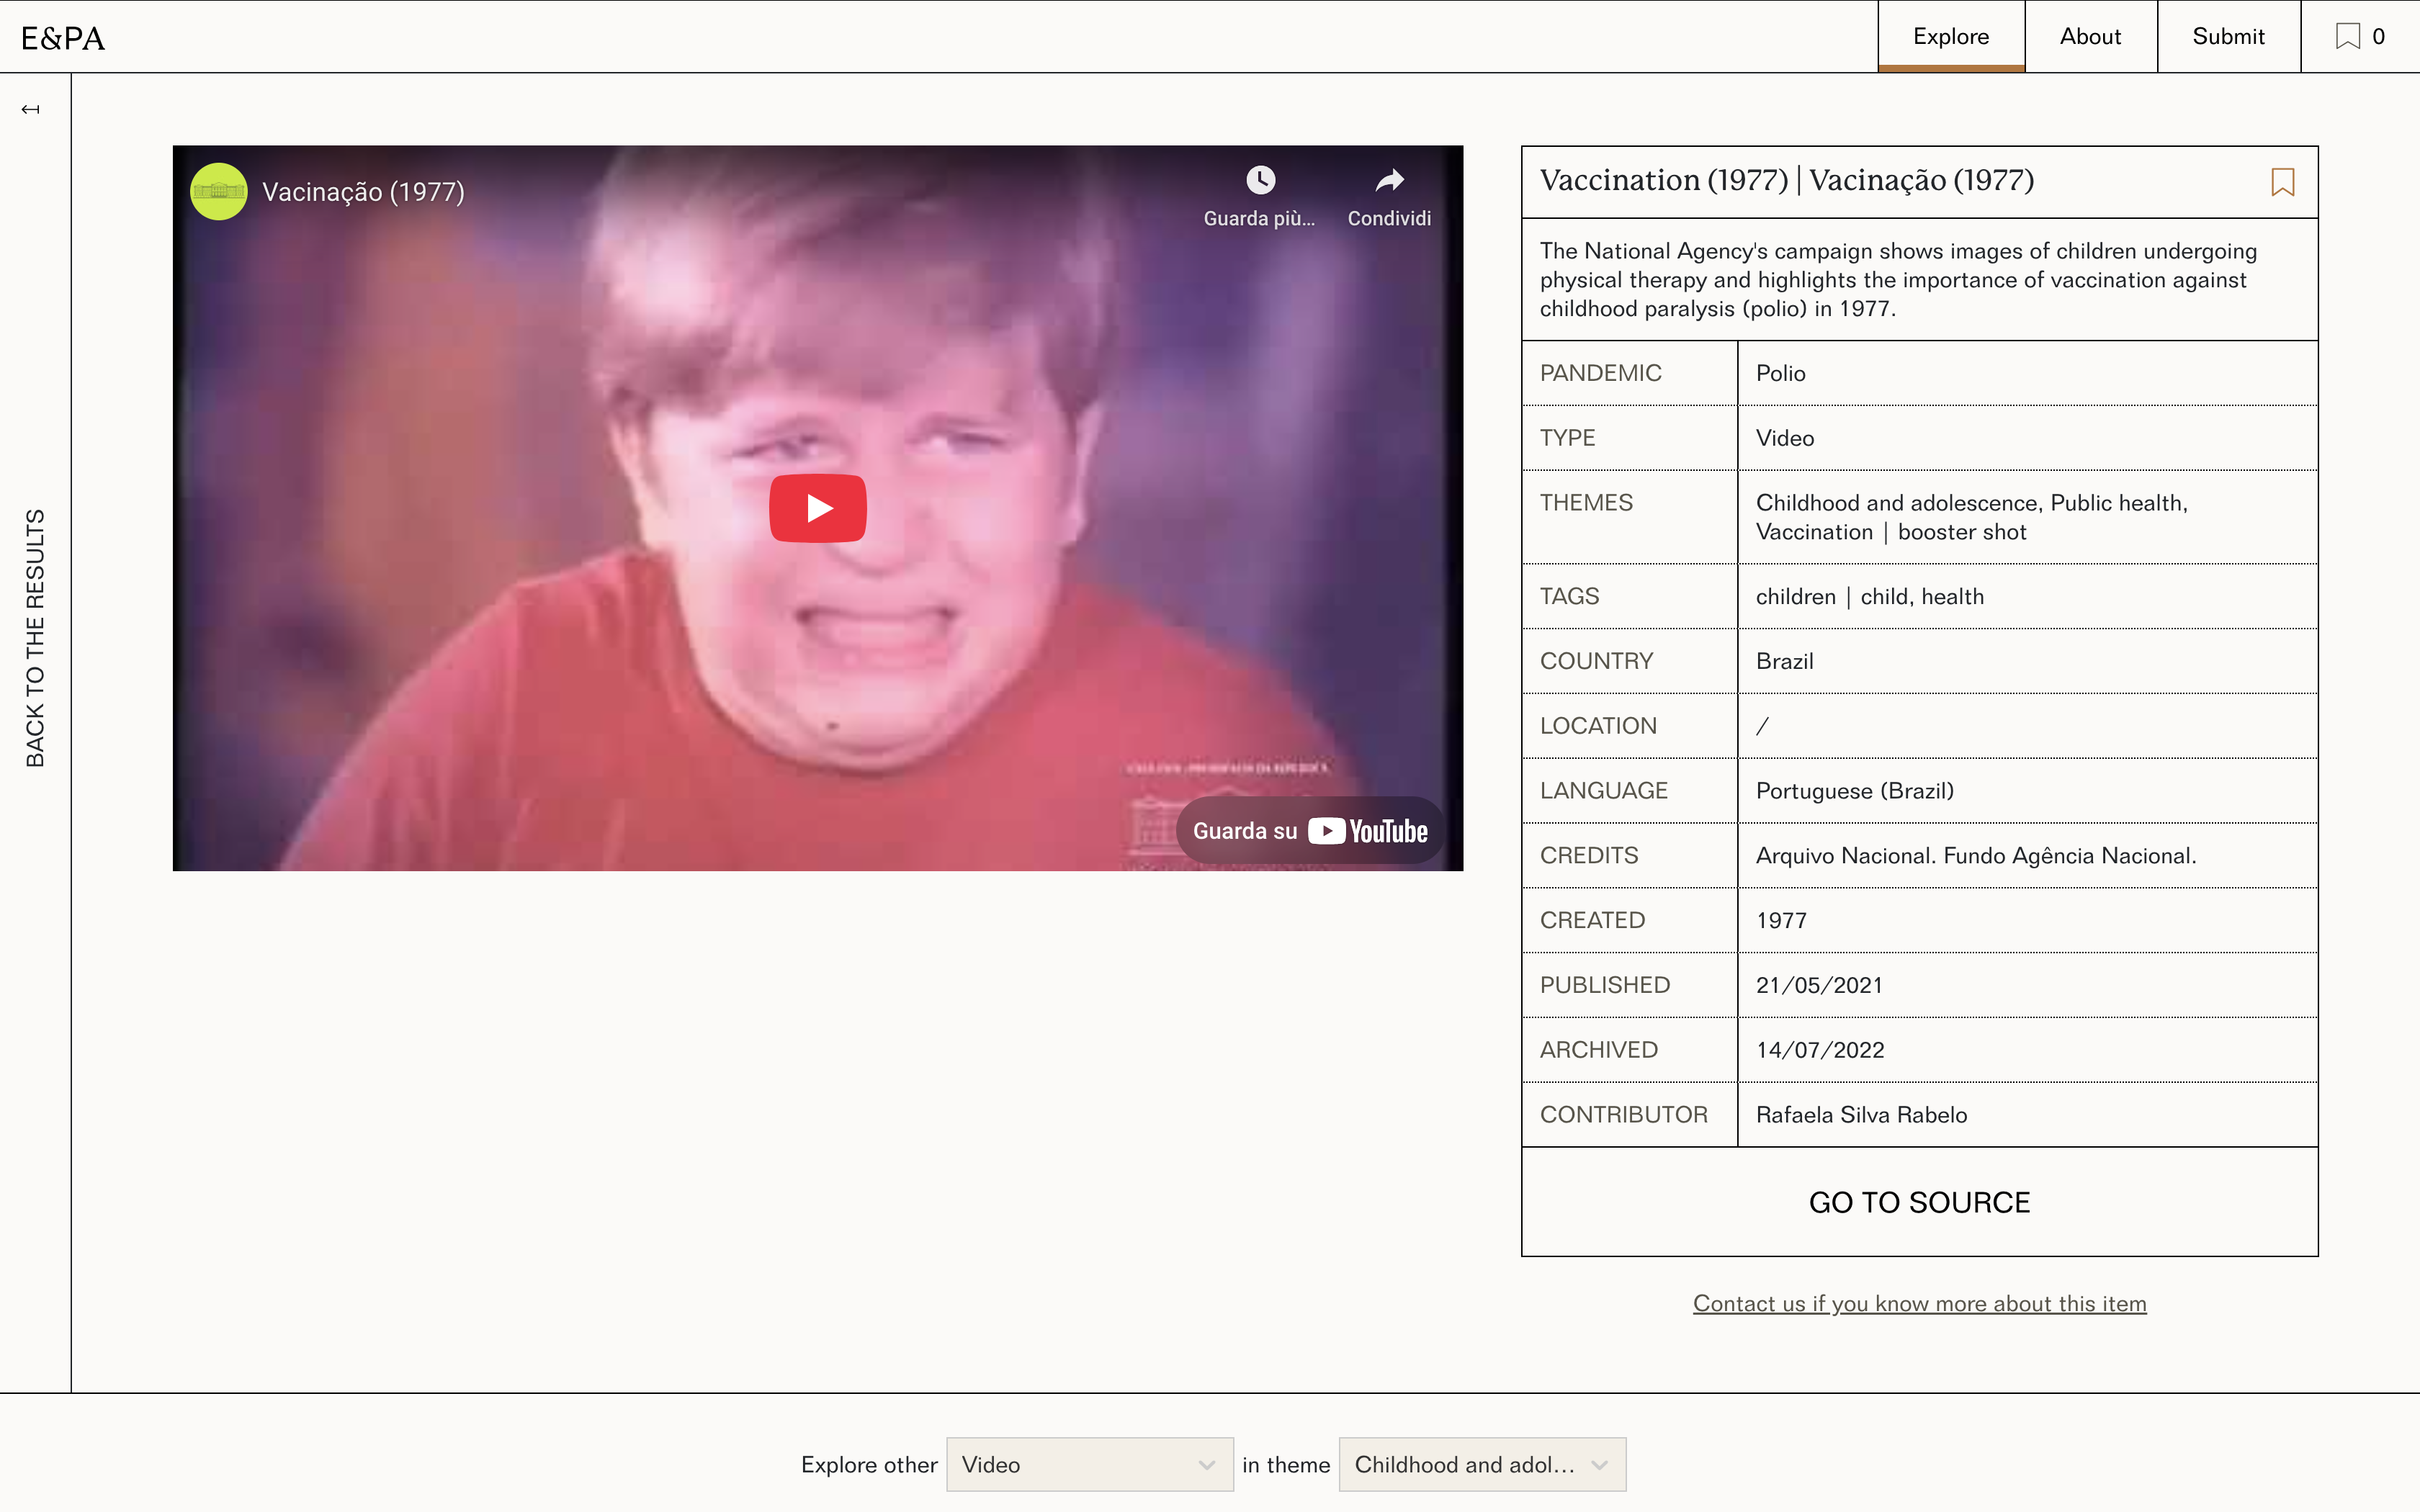Click the archived date 14/07/2022
Image resolution: width=2420 pixels, height=1512 pixels.
[x=1820, y=1050]
